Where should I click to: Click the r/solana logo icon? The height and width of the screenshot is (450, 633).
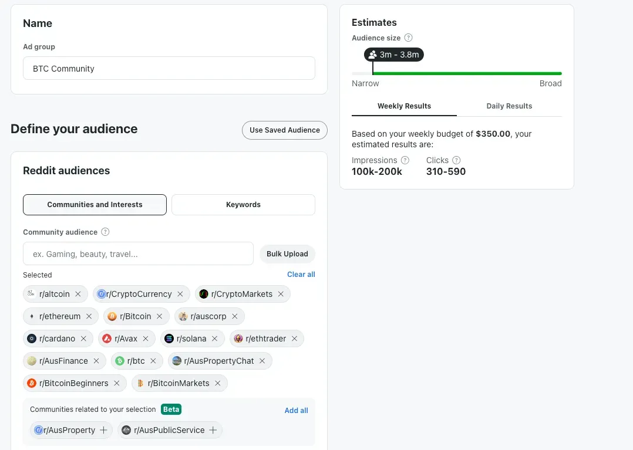click(x=169, y=339)
